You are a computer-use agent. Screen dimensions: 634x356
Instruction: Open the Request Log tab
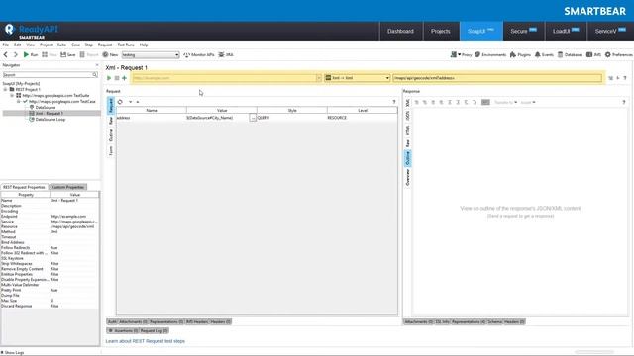coord(155,330)
